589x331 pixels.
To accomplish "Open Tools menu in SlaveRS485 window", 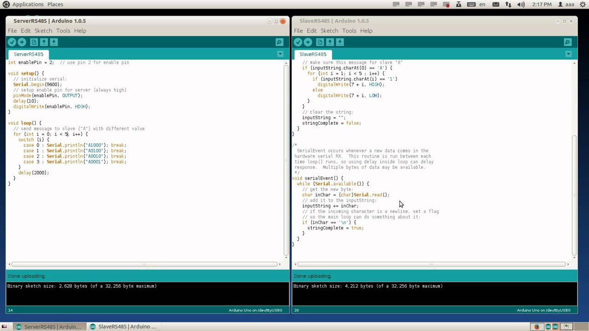I will pos(349,31).
